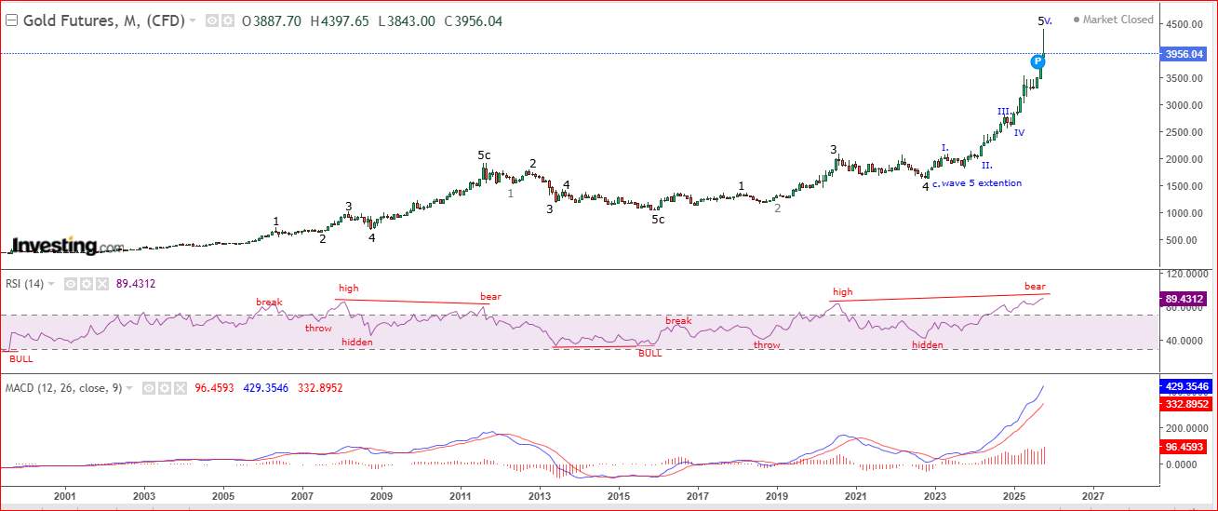Click the Investing.com logo
This screenshot has width=1218, height=511.
[x=66, y=246]
